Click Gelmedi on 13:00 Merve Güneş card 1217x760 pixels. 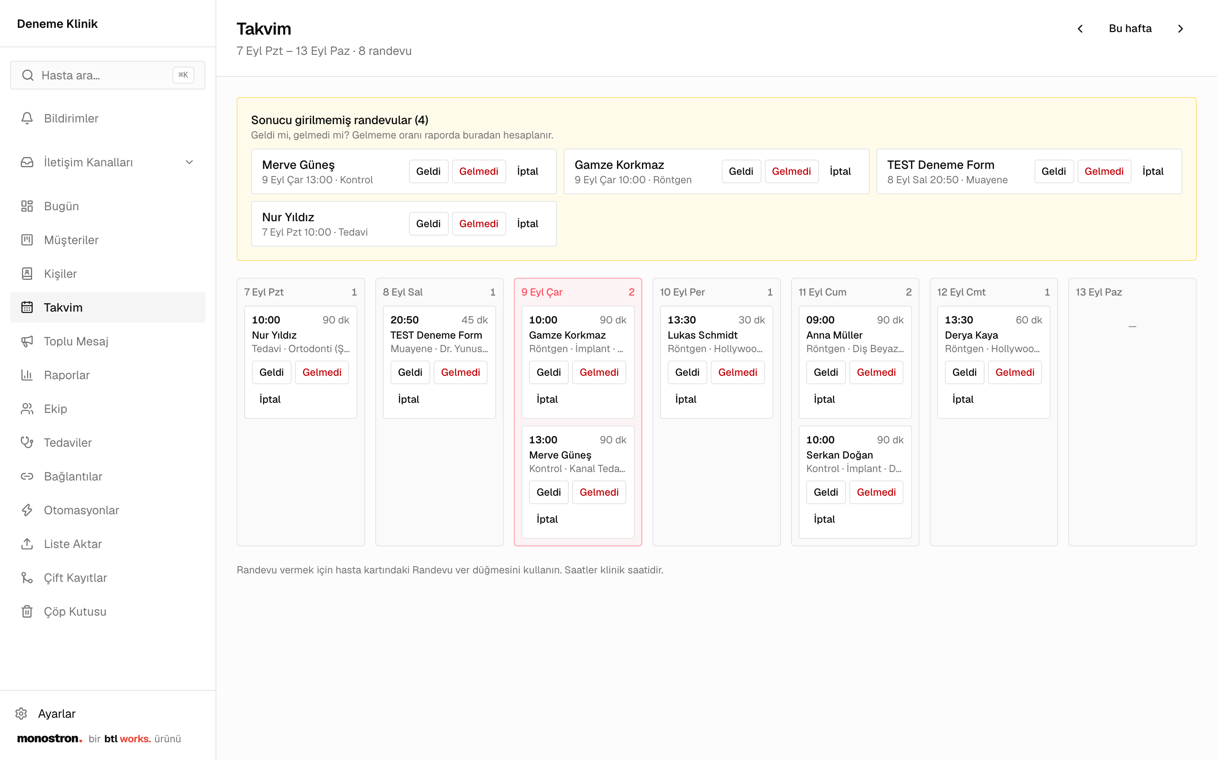point(599,492)
